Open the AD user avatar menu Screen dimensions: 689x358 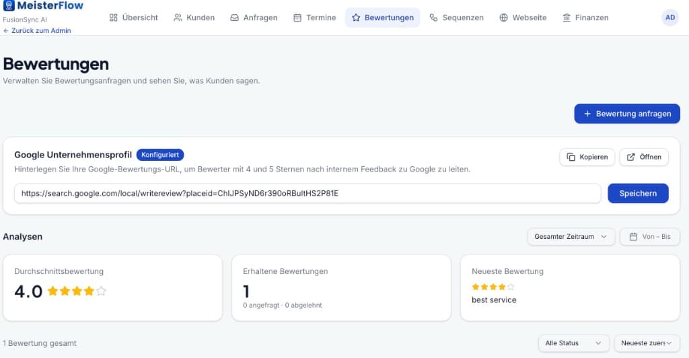point(670,17)
